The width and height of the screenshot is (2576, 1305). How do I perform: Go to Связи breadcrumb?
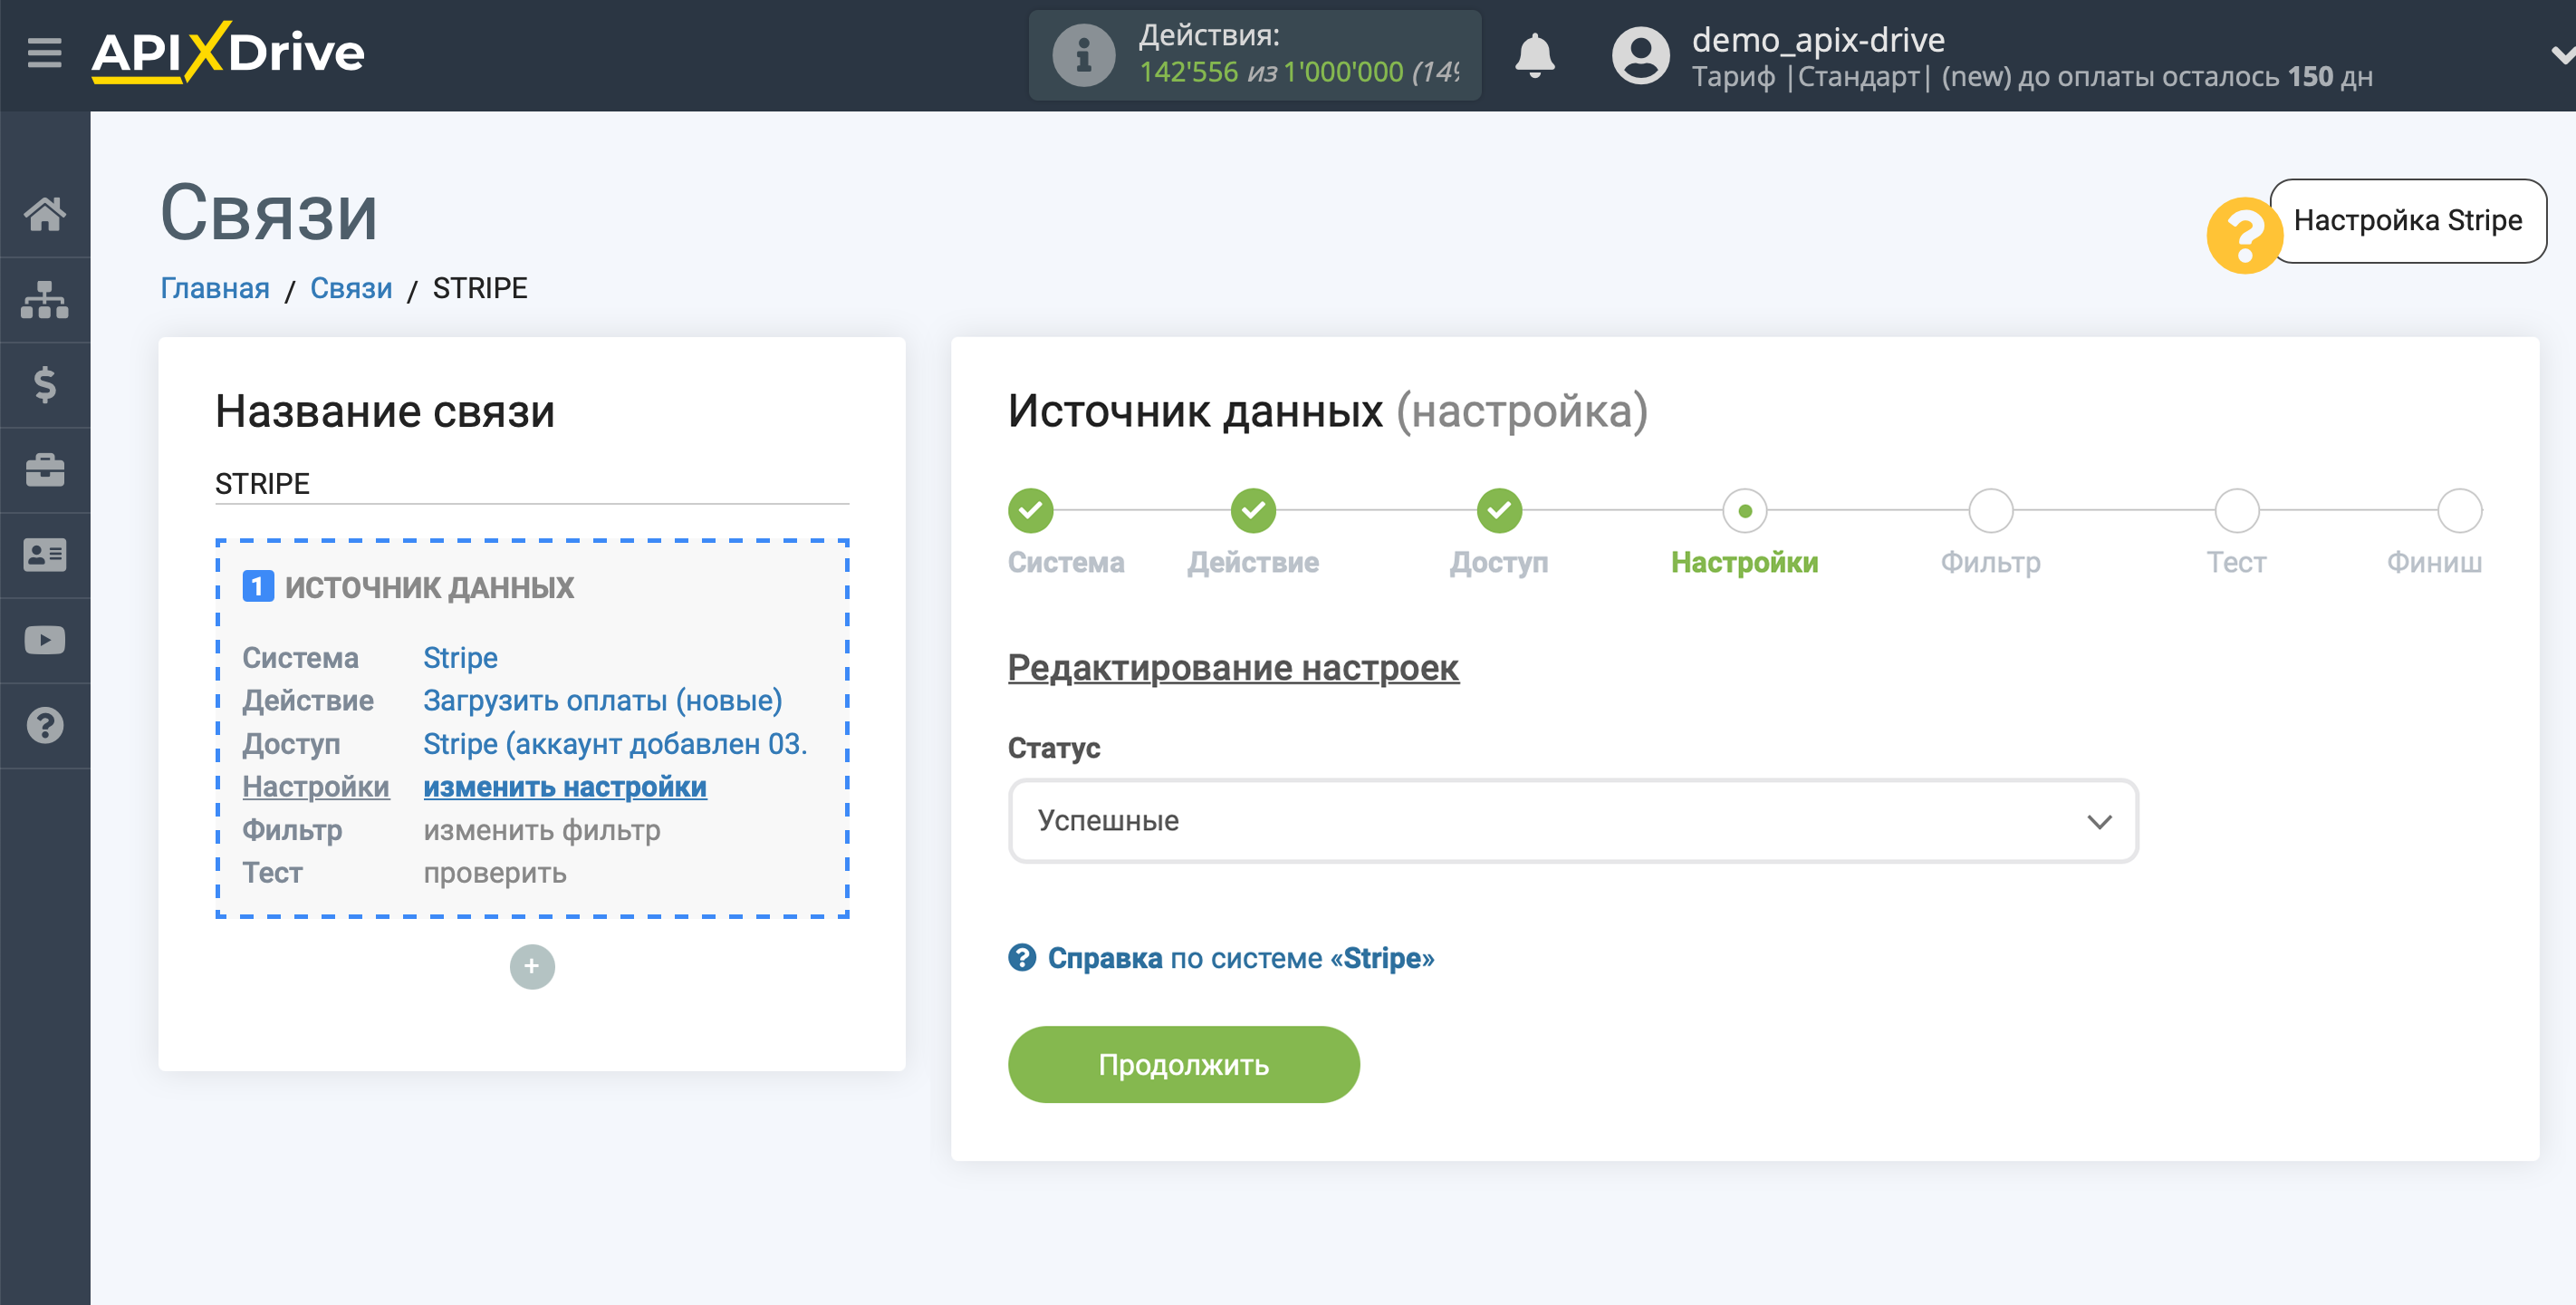(x=351, y=288)
